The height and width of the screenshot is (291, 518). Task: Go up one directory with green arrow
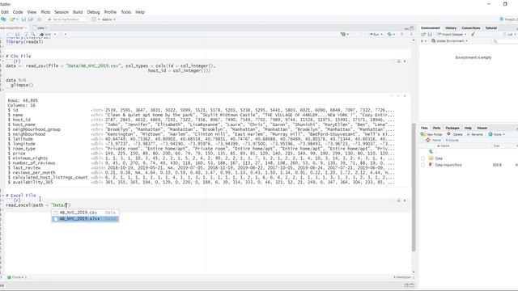431,152
